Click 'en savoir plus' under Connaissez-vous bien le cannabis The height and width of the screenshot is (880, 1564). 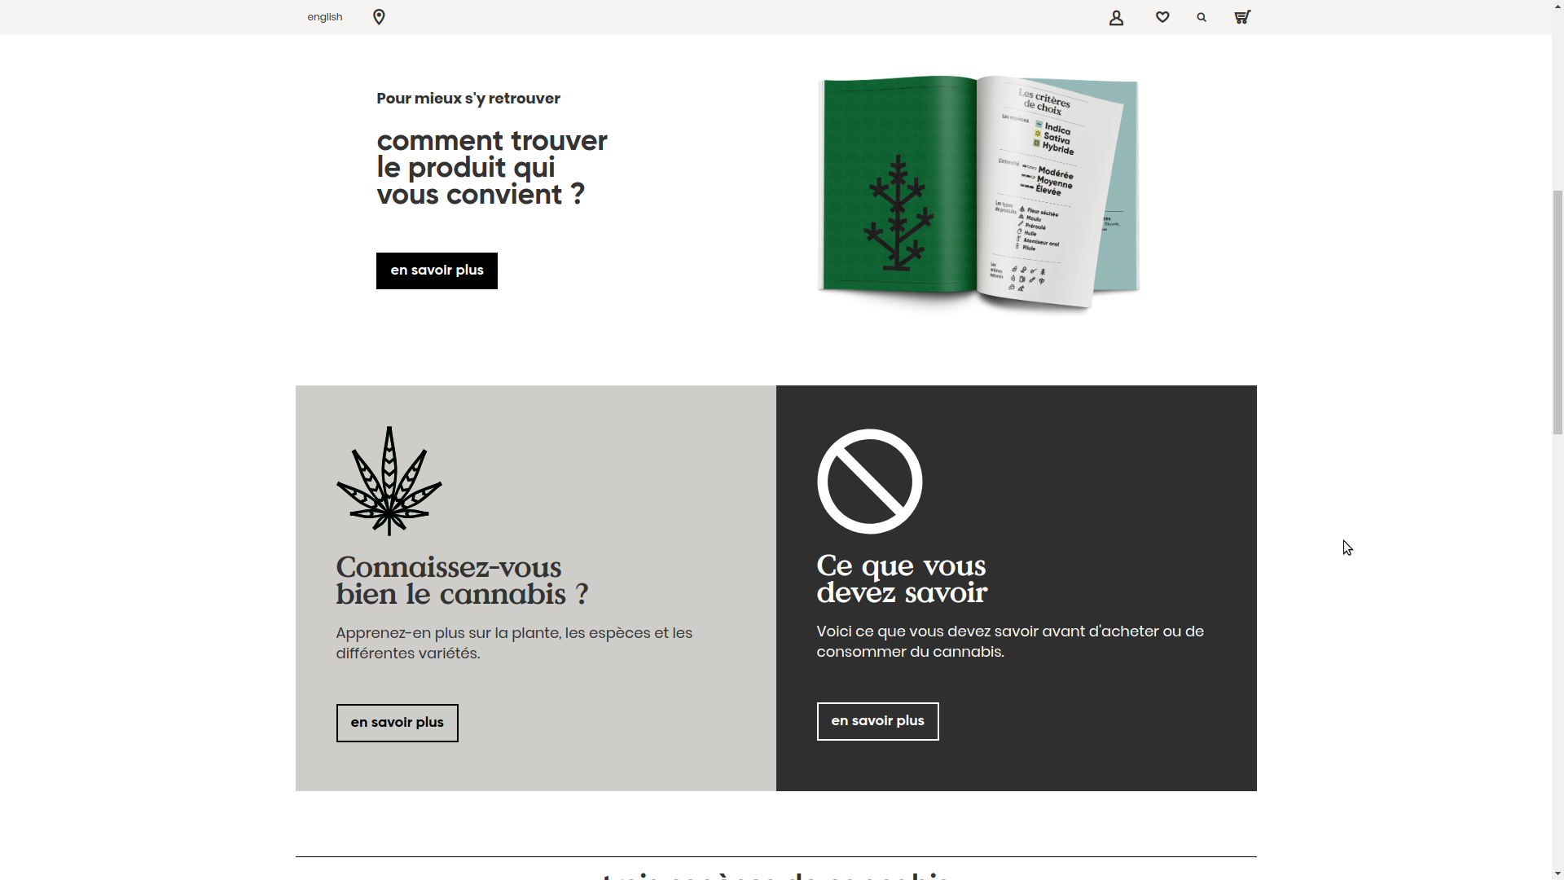tap(398, 723)
